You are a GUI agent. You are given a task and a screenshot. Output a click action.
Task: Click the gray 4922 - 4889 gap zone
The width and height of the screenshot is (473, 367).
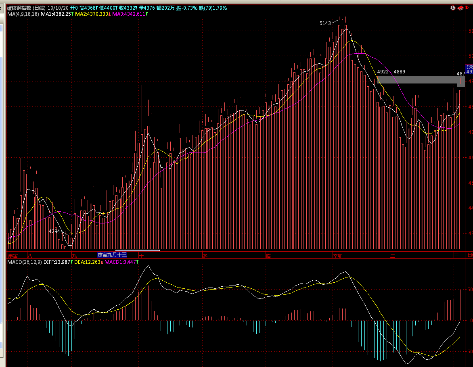click(x=416, y=80)
